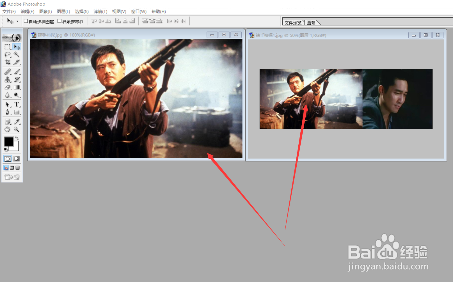Screen dimensions: 453x282
Task: Activate 辣手神探.jpg window title bar
Action: point(136,35)
